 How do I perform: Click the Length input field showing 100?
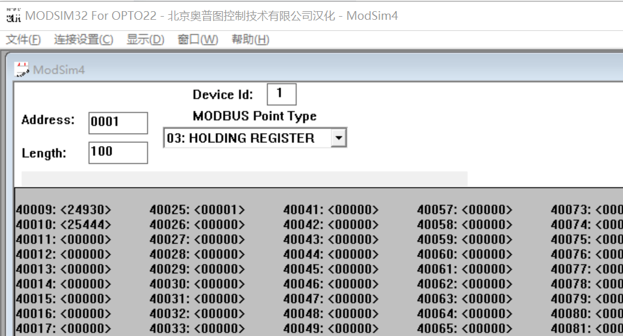coord(118,152)
